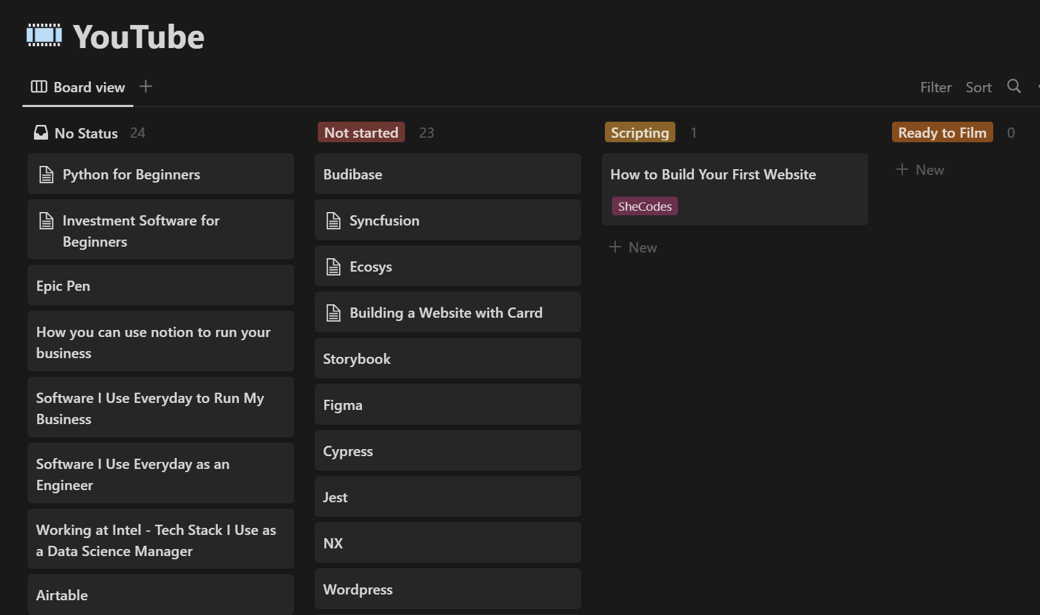Image resolution: width=1040 pixels, height=615 pixels.
Task: Click the Not started count of 23
Action: point(426,133)
